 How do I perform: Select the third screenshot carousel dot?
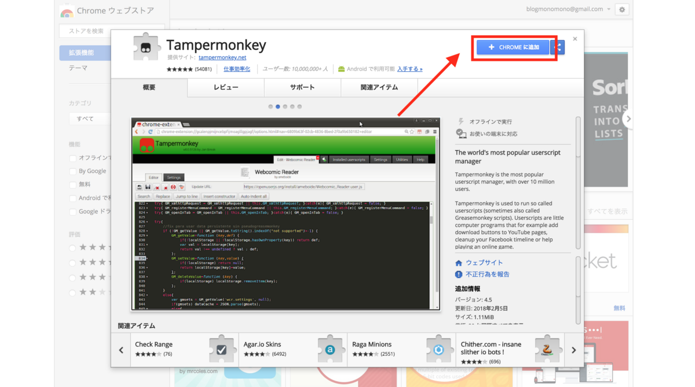click(285, 106)
